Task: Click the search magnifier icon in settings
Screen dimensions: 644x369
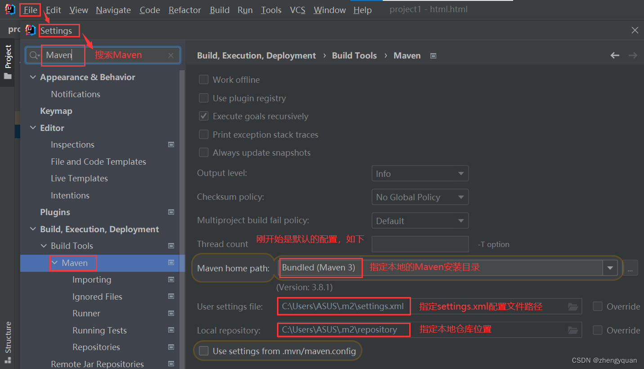Action: (34, 55)
